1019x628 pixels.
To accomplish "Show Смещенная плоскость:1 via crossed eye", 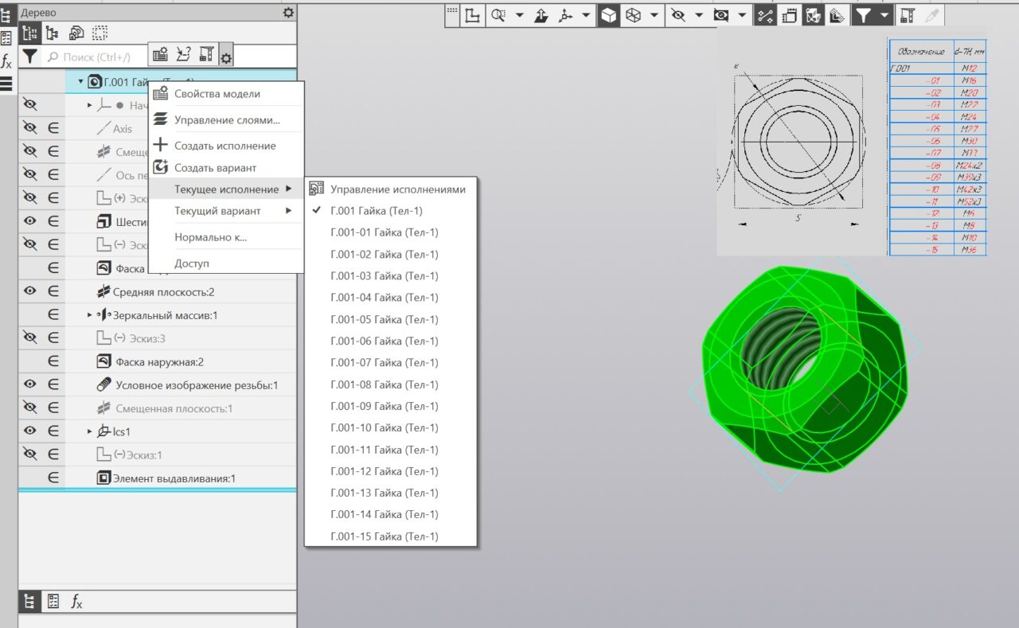I will tap(29, 408).
